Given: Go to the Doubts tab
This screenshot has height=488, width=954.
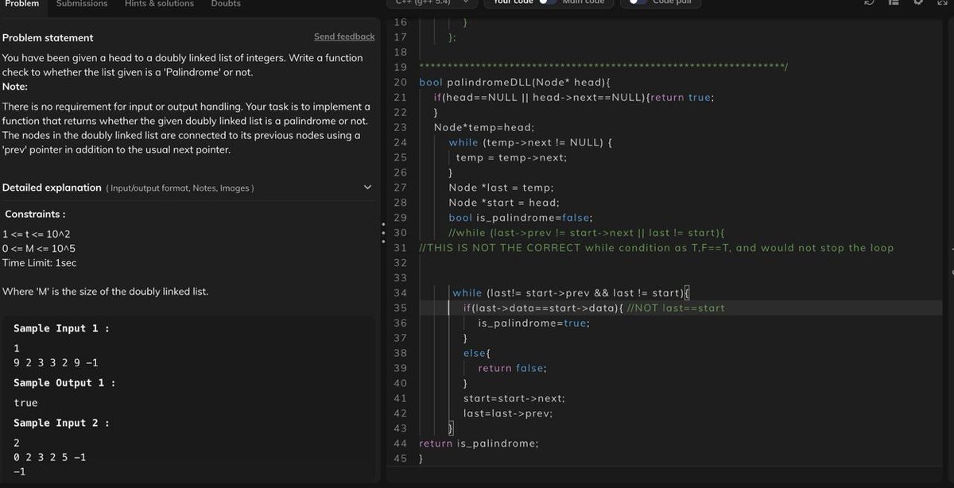Looking at the screenshot, I should [227, 4].
